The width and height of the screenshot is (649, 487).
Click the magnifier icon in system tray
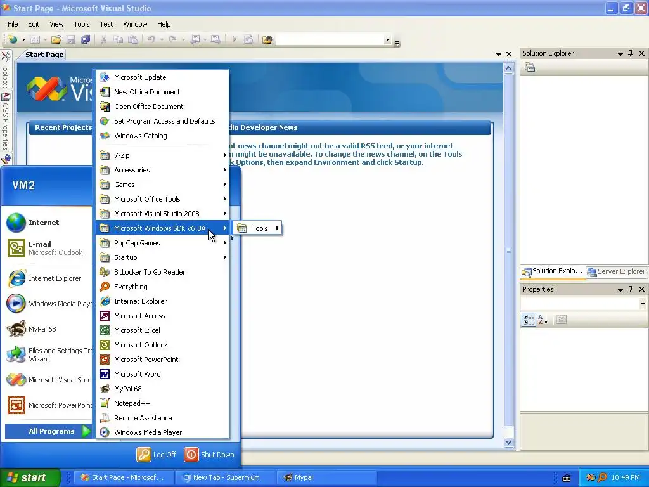coord(602,477)
